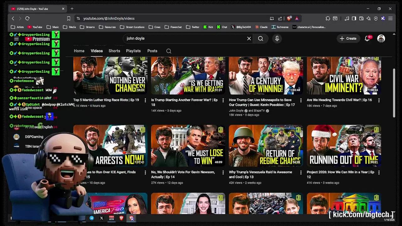Screen dimensions: 402x226
Task: Open options for Gavin Newsom Ep 14 video
Action: pyautogui.click(x=223, y=173)
